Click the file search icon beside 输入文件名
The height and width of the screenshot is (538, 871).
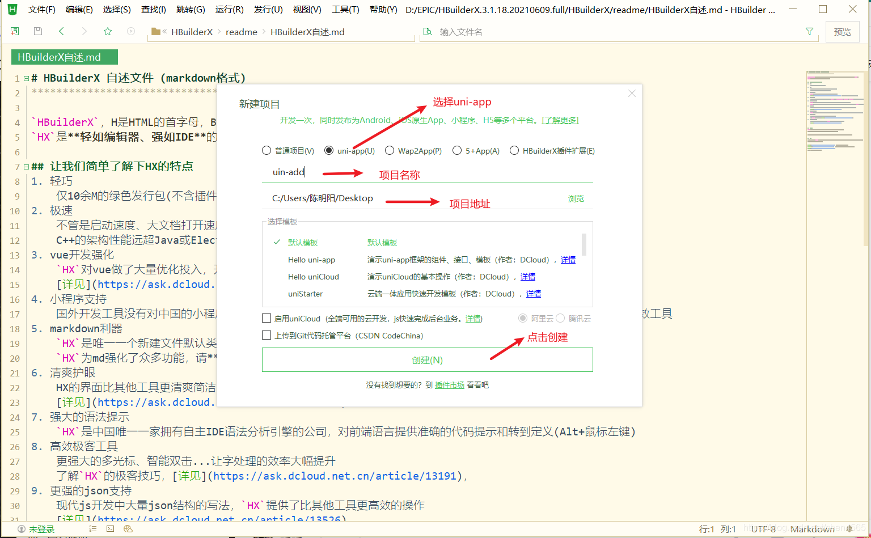click(428, 32)
